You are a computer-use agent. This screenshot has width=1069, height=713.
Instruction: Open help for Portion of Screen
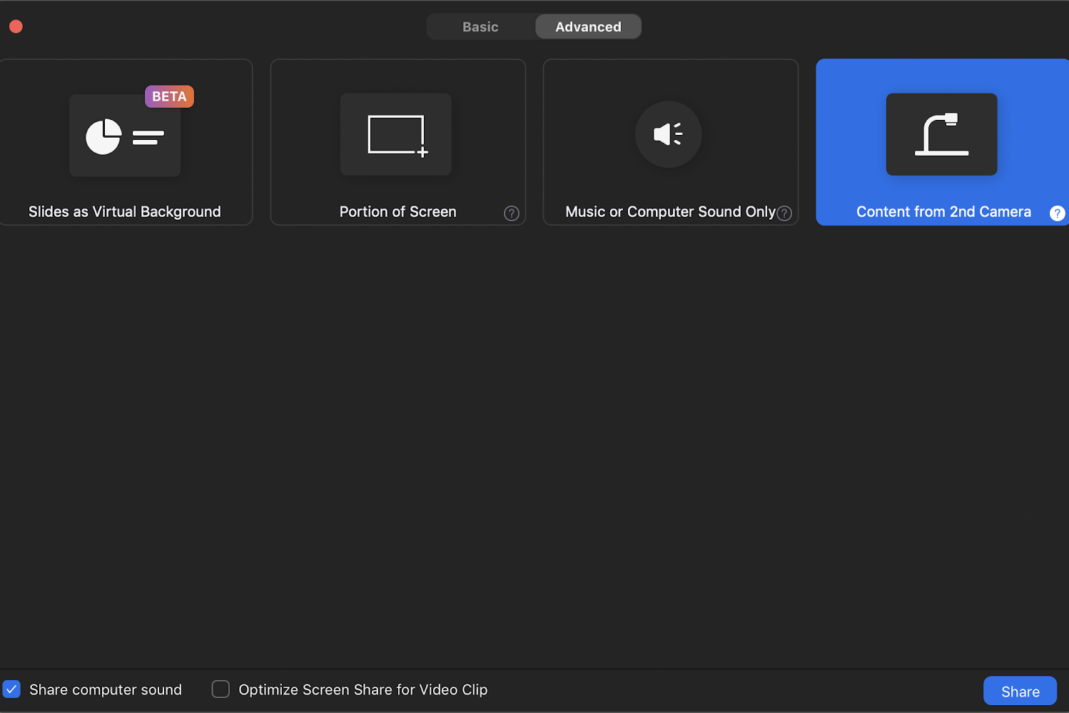pyautogui.click(x=511, y=213)
